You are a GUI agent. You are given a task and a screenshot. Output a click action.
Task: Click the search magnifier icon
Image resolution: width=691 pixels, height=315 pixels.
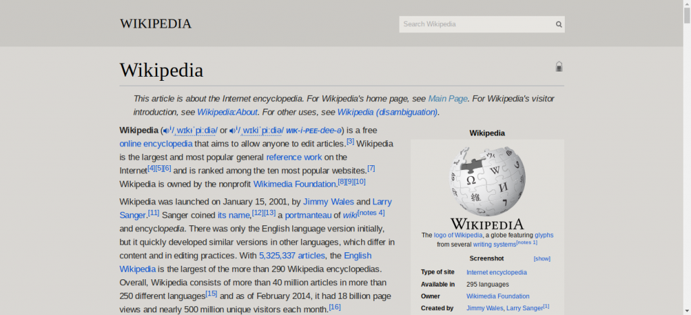(558, 24)
